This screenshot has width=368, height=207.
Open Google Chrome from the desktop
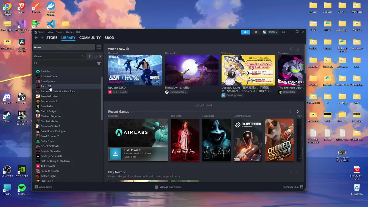7,9
